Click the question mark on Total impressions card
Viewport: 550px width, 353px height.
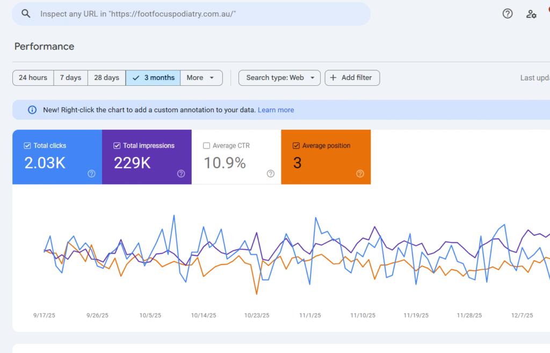(181, 173)
